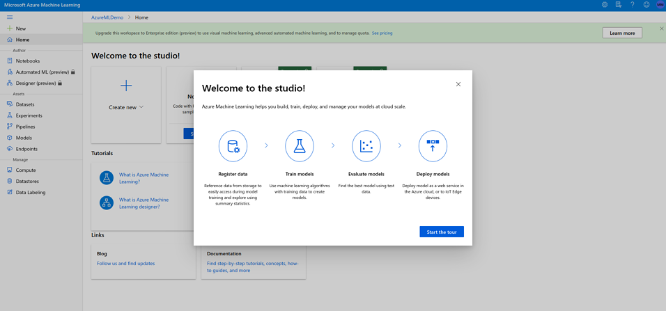Collapse sidebar with the hamburger menu icon
This screenshot has height=311, width=666.
click(10, 17)
